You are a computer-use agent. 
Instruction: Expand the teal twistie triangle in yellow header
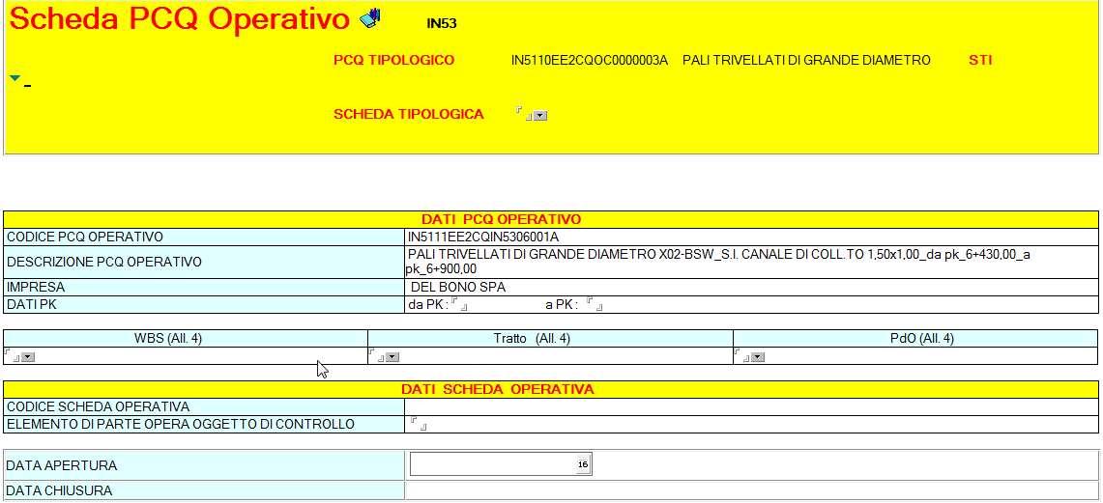click(x=15, y=78)
